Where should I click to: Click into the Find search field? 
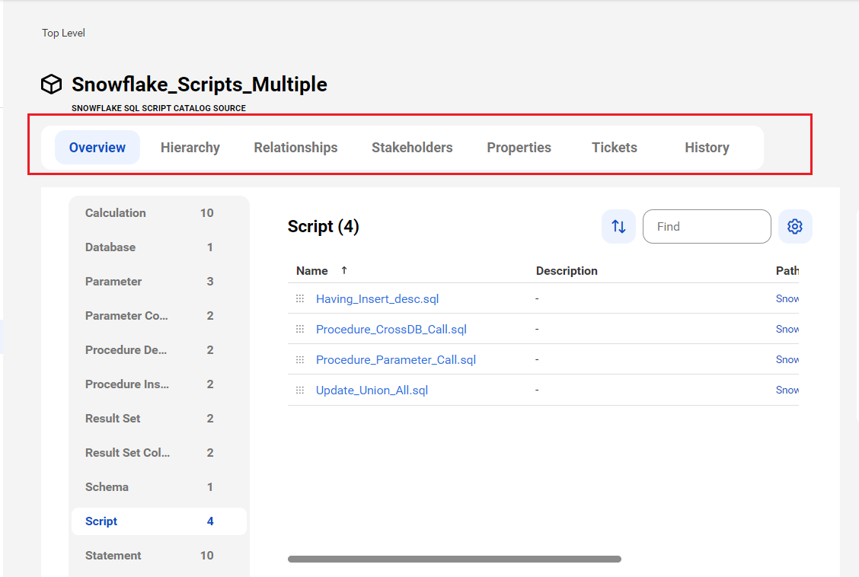(707, 226)
